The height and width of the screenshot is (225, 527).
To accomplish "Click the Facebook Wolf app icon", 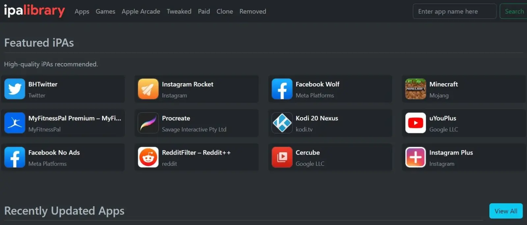I will tap(282, 89).
